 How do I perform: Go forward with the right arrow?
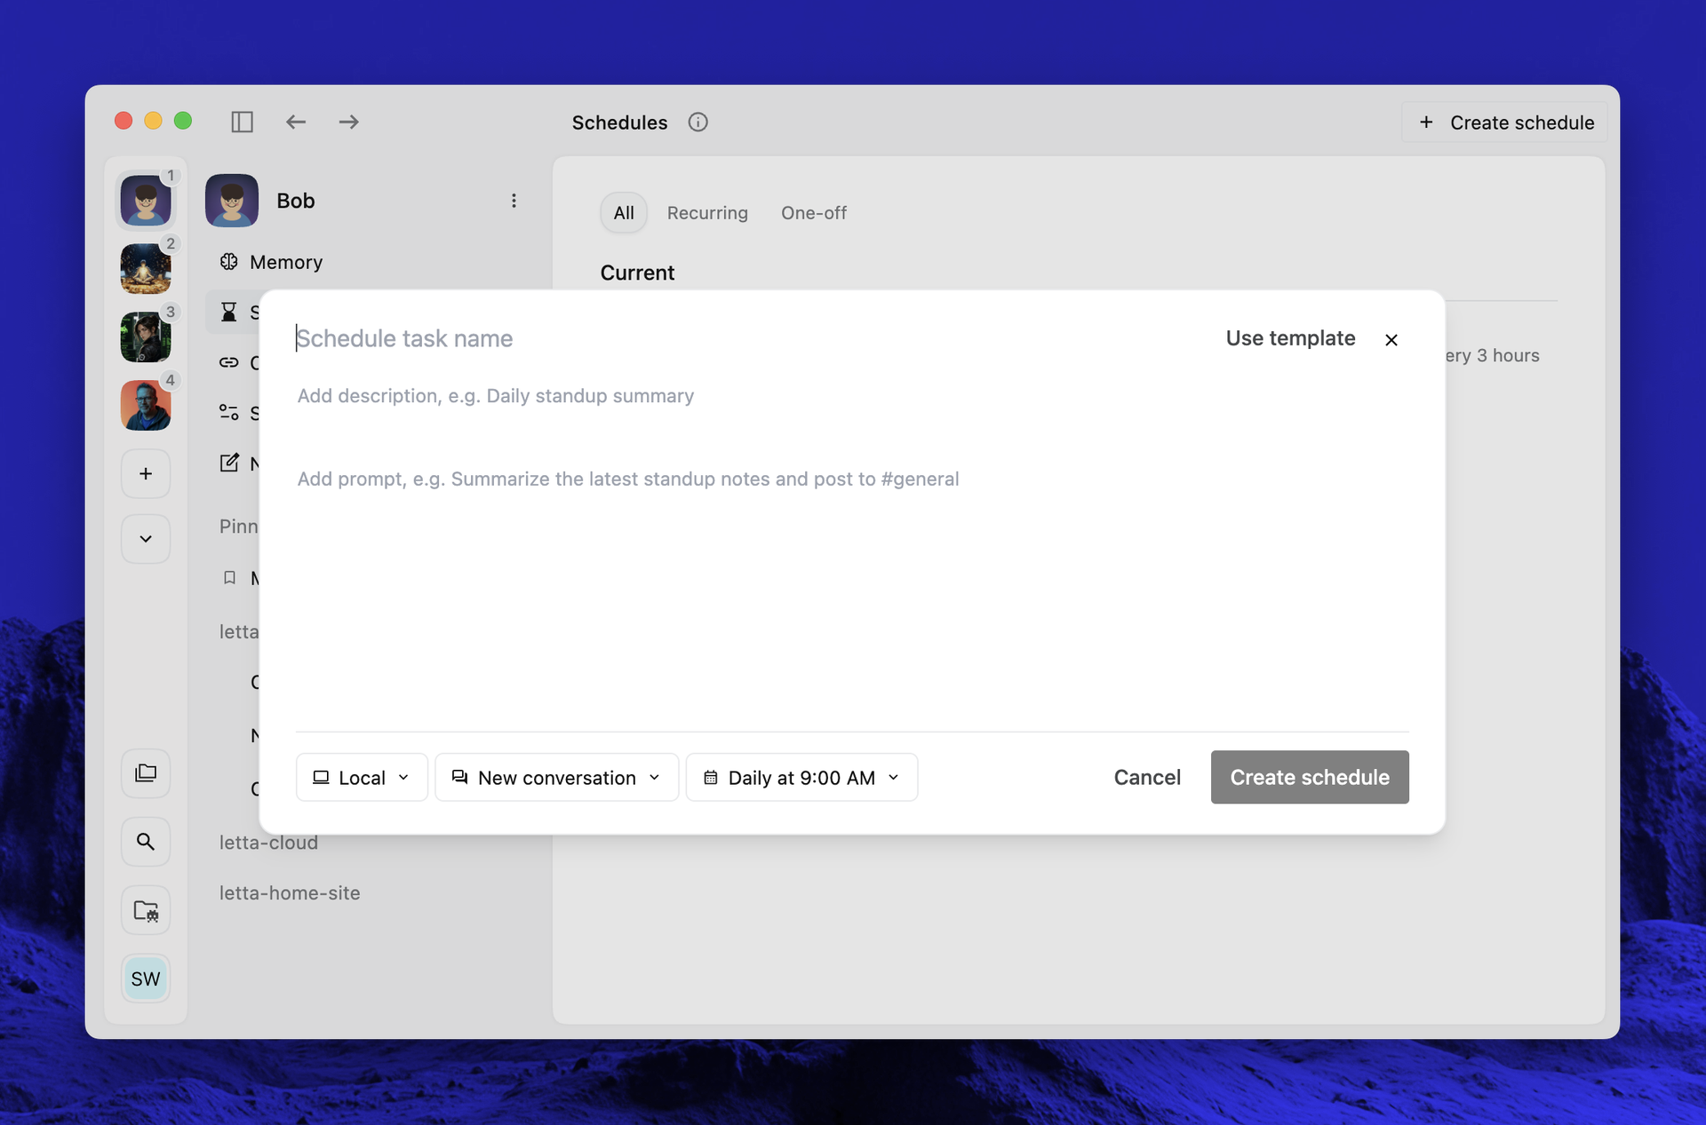(349, 122)
